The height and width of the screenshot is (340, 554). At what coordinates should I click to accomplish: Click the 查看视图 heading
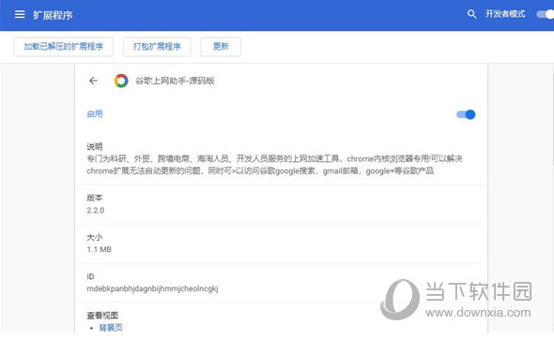102,316
